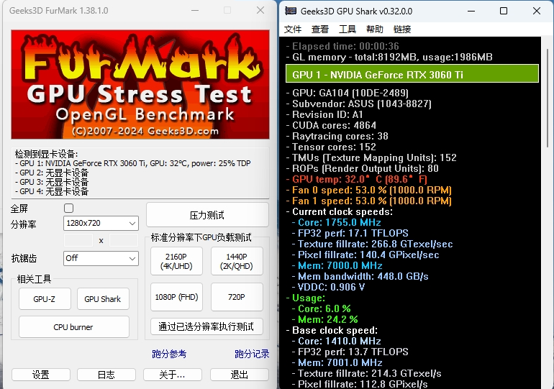Run the 1440P (2K/QHD) benchmark
The image size is (554, 389).
pos(237,261)
